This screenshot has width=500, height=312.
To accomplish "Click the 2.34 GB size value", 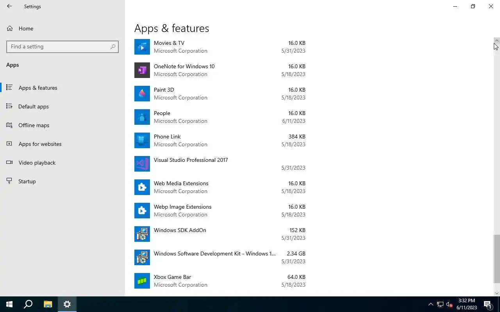I will (x=296, y=253).
